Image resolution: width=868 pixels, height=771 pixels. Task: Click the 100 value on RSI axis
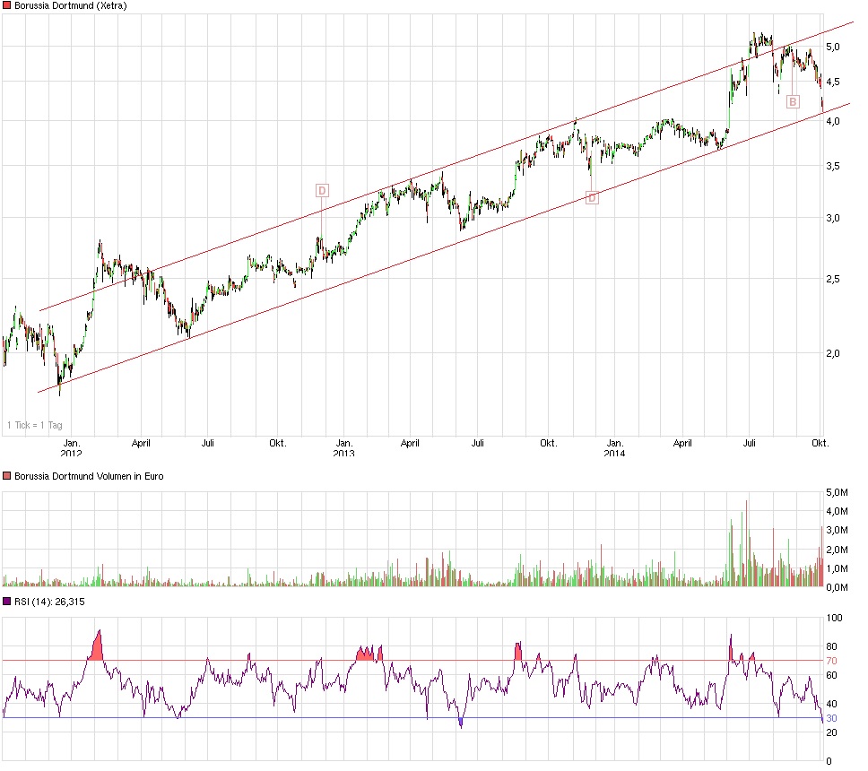(x=834, y=619)
